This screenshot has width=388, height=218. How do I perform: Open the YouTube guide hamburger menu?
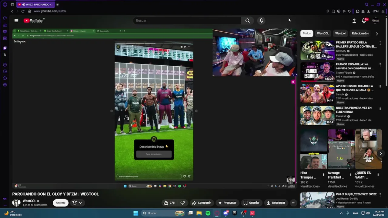[x=16, y=21]
